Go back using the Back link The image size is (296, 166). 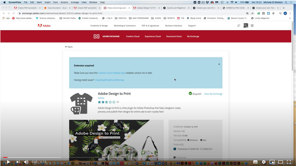pyautogui.click(x=69, y=47)
